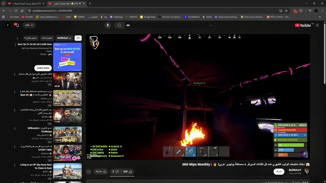The height and width of the screenshot is (183, 326).
Task: Click the Create (إنشاء) button
Action: [x=29, y=25]
